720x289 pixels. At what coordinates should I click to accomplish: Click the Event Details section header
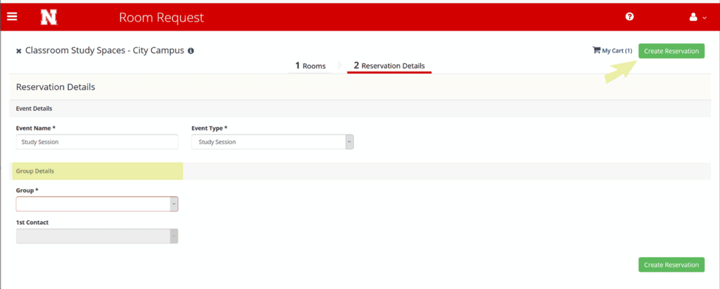(34, 108)
